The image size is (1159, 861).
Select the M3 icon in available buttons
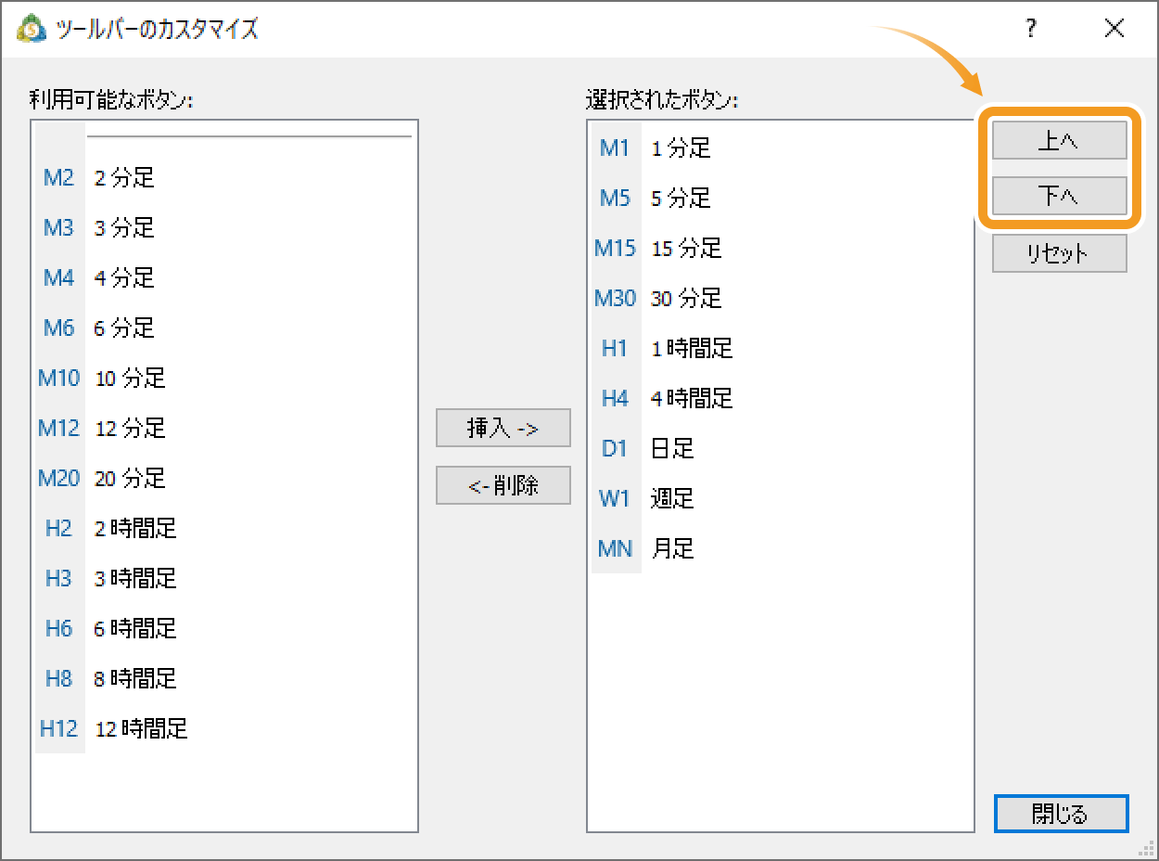point(58,228)
